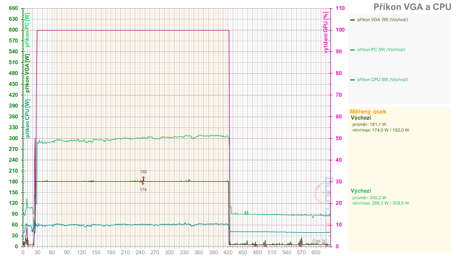This screenshot has height=256, width=456.
Task: Click the 'příkon VGA [W]' axis label
Action: [27, 73]
